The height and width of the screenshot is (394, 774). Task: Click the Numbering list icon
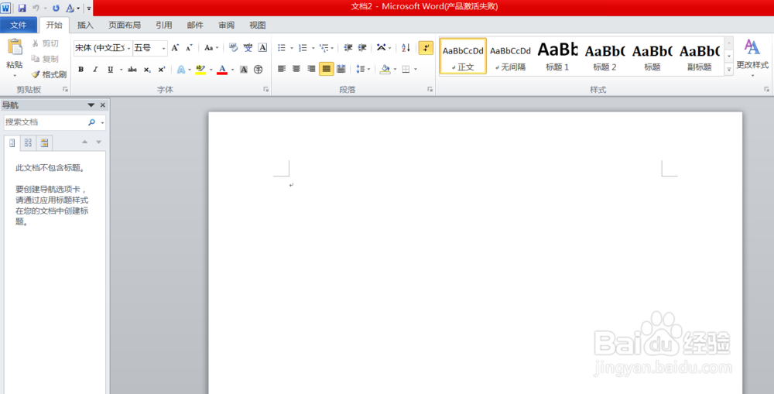303,48
